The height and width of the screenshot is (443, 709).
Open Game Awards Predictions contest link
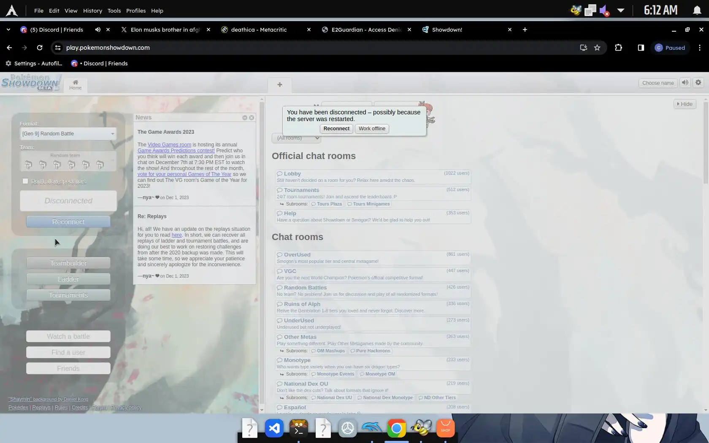pyautogui.click(x=176, y=151)
